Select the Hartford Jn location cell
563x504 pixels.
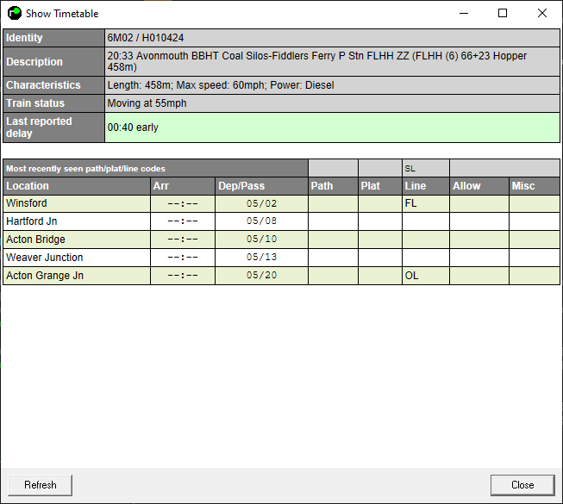tap(76, 221)
